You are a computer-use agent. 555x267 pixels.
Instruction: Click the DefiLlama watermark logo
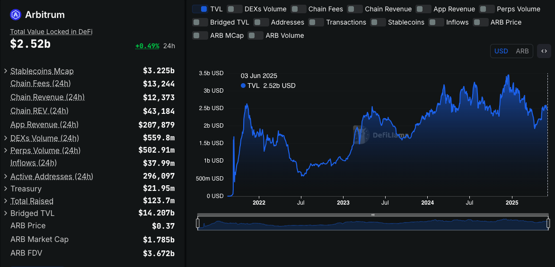360,135
